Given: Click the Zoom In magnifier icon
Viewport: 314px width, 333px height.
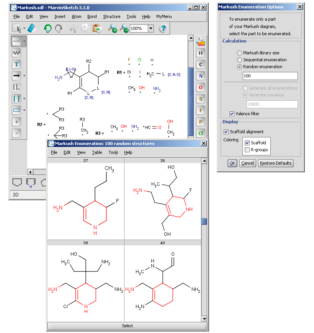Looking at the screenshot, I should (x=112, y=28).
